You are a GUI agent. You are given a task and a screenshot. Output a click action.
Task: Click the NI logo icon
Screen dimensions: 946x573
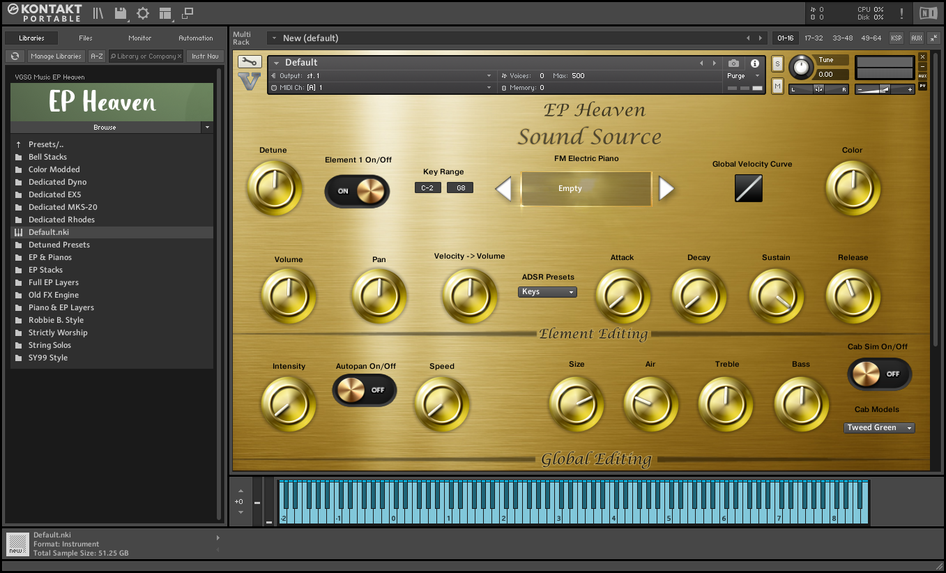(x=928, y=13)
